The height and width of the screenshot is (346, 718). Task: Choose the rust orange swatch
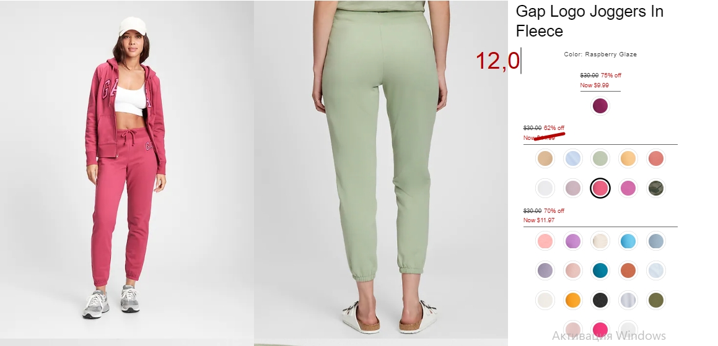click(x=628, y=270)
